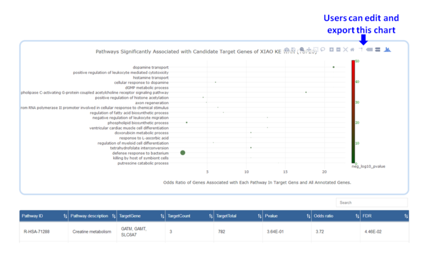Viewport: 431px width, 255px height.
Task: Activate the Pan tool in chart toolbar
Action: point(309,50)
